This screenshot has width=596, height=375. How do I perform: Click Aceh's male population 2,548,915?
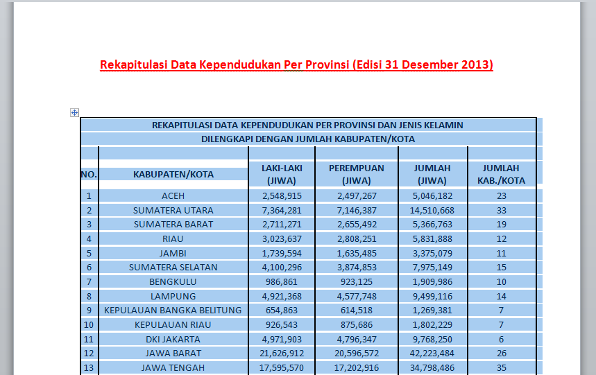pos(282,196)
